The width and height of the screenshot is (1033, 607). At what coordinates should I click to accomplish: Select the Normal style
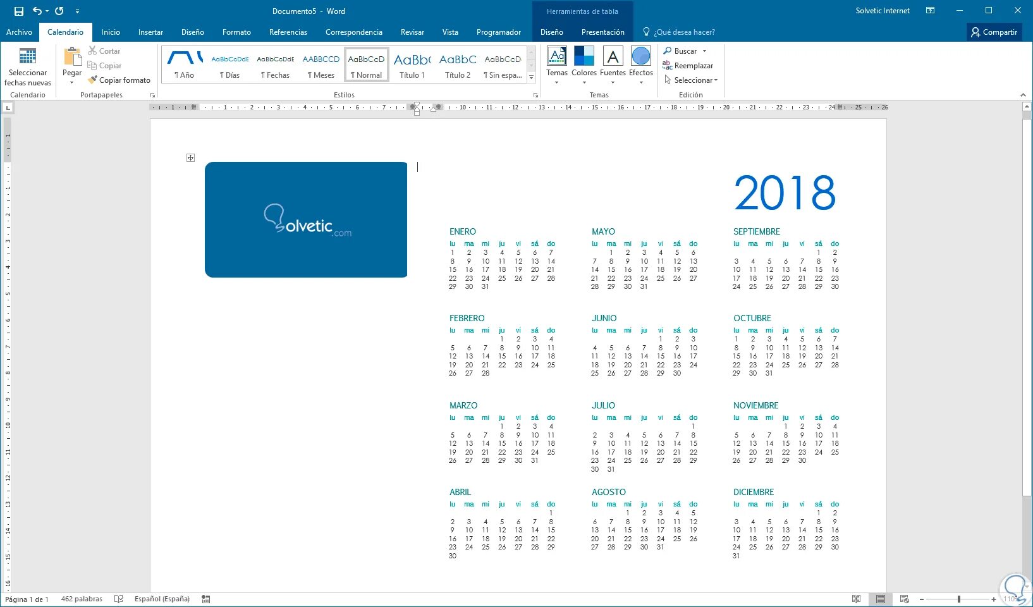click(x=367, y=64)
